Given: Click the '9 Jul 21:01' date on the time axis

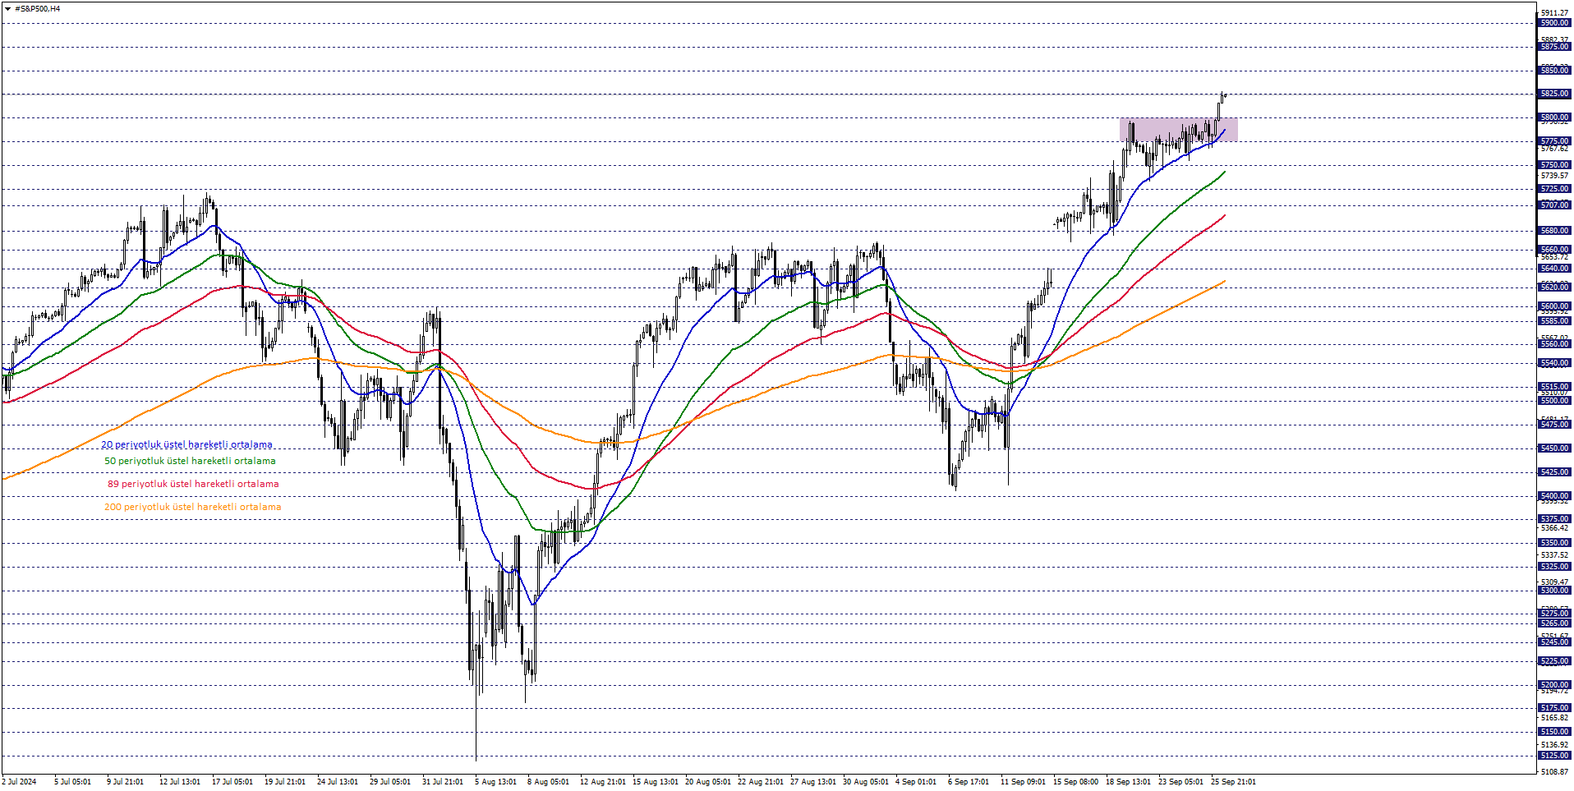Looking at the screenshot, I should 125,782.
